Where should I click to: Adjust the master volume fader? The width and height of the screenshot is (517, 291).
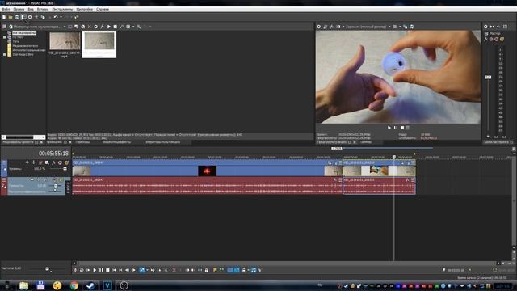pos(488,78)
